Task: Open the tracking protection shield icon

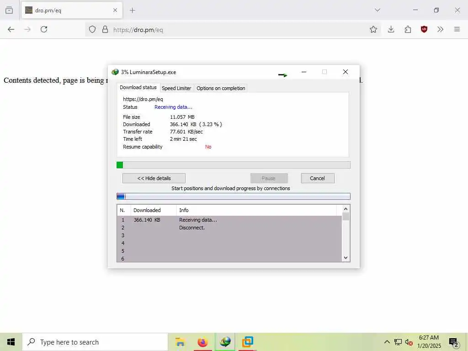Action: (92, 29)
